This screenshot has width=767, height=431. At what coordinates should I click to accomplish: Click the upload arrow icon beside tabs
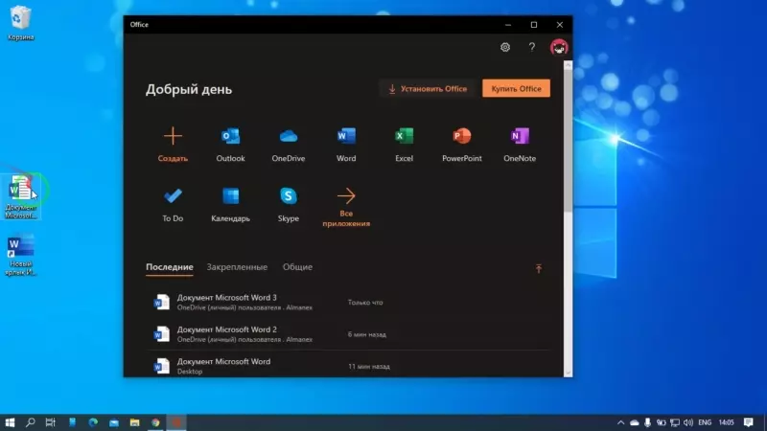539,268
